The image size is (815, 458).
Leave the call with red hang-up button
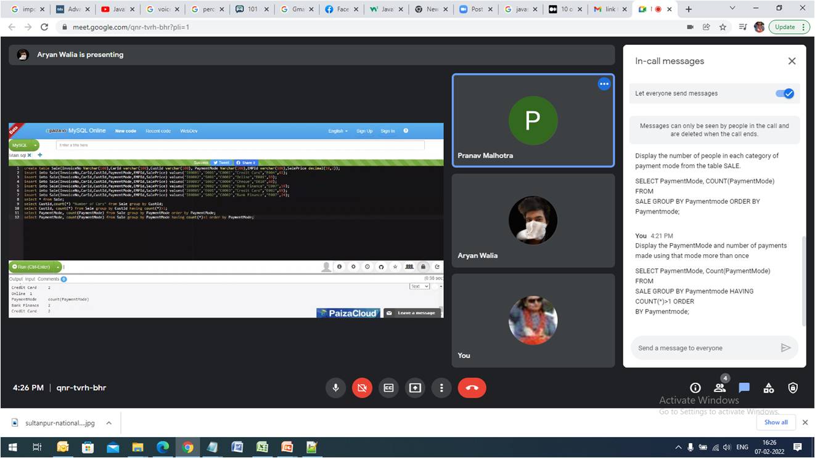pyautogui.click(x=472, y=388)
